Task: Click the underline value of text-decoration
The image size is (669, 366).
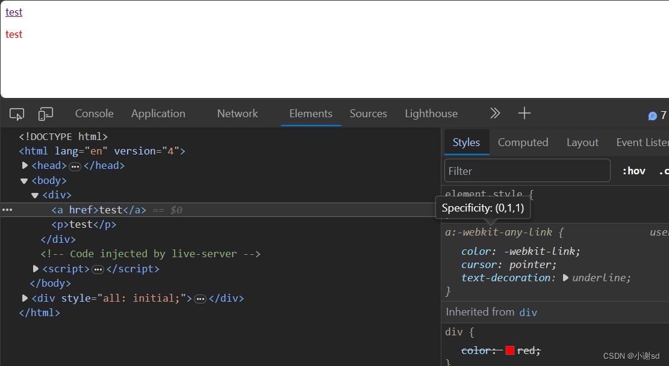Action: [x=600, y=278]
